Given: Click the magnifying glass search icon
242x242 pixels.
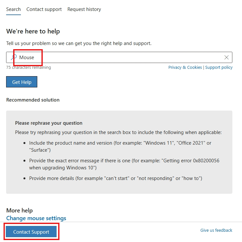Looking at the screenshot, I should 14,57.
